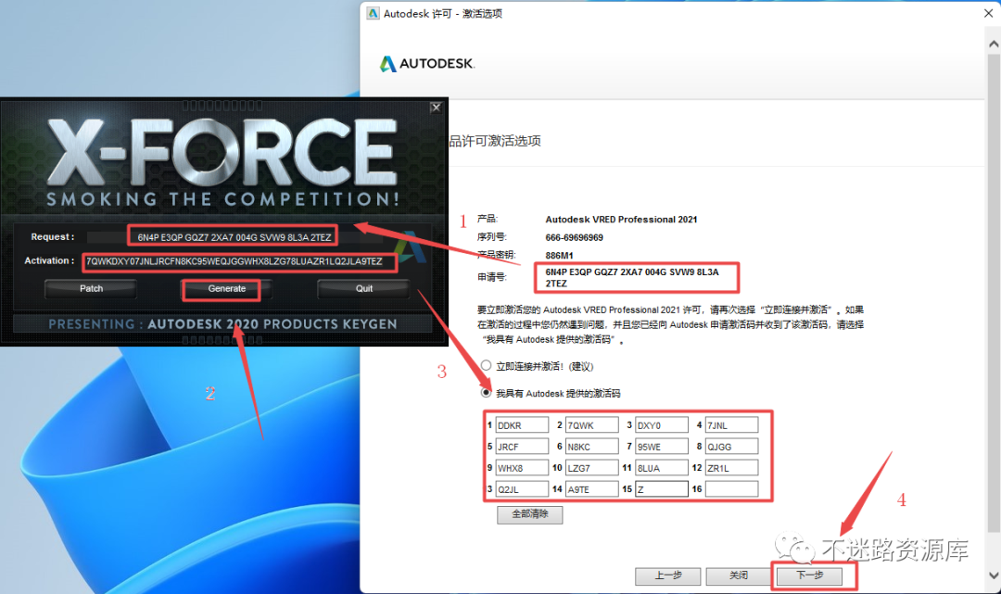This screenshot has width=1001, height=594.
Task: Click the 申请号 label
Action: point(491,277)
